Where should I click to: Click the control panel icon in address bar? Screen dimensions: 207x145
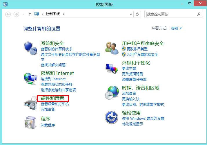coord(37,14)
